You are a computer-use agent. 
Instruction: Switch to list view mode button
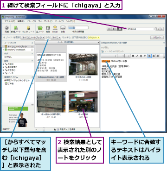109,29
